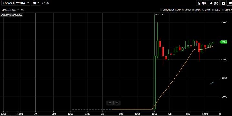Click the header price value 273.6
Viewport: 232px width, 116px height.
[x=45, y=3]
